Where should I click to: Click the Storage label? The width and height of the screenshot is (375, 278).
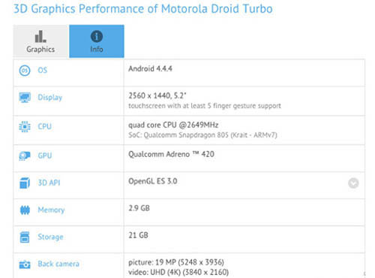[x=50, y=237]
